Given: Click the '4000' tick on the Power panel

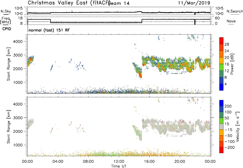Looking at the screenshot, I should tap(18, 42).
